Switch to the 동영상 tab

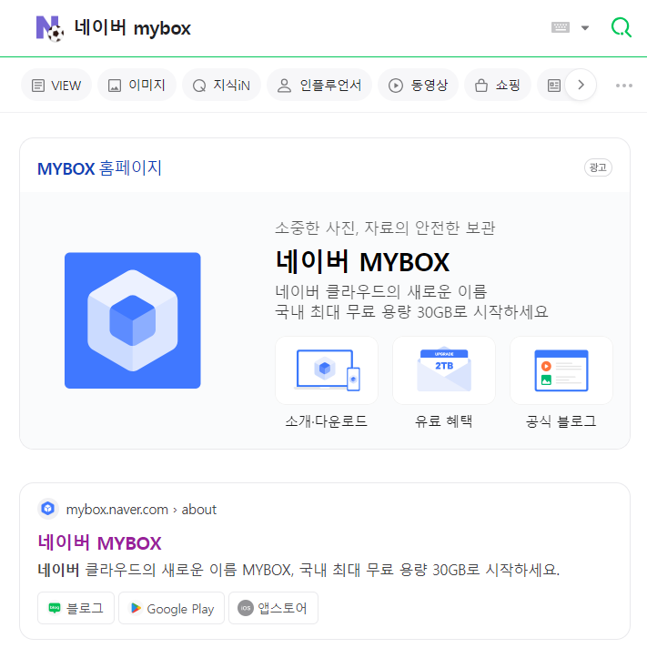click(x=418, y=86)
